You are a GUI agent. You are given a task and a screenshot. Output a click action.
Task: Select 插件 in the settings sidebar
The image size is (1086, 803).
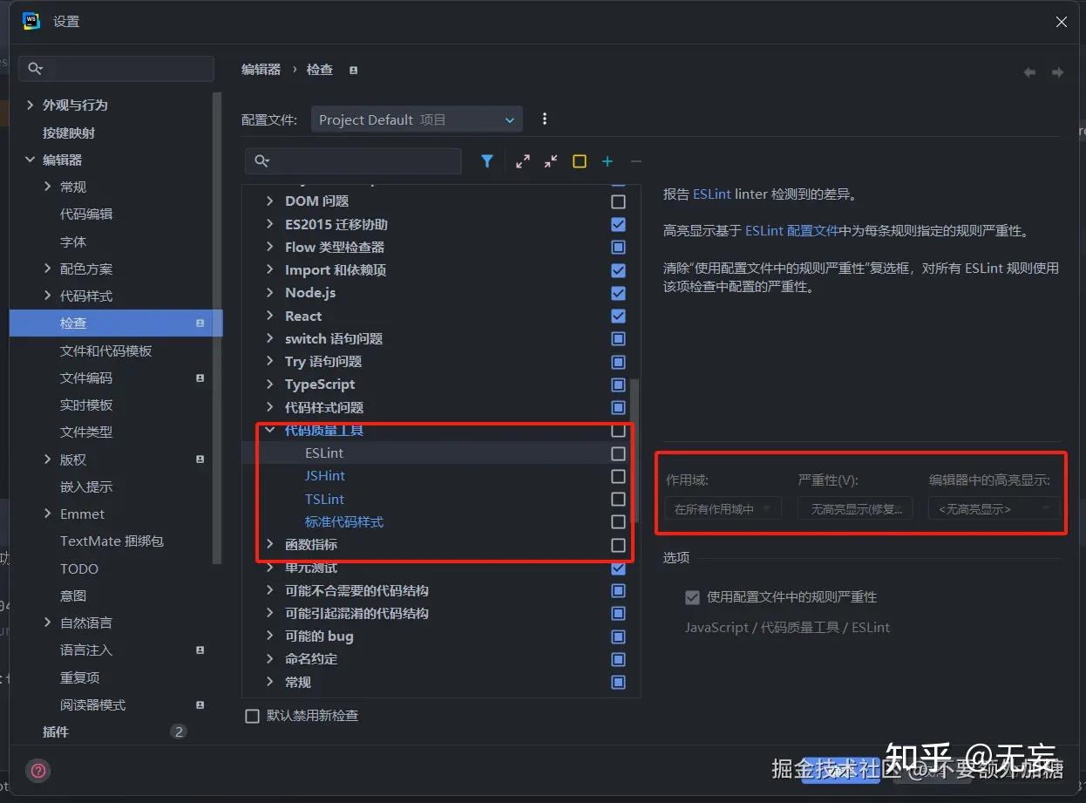click(x=55, y=732)
